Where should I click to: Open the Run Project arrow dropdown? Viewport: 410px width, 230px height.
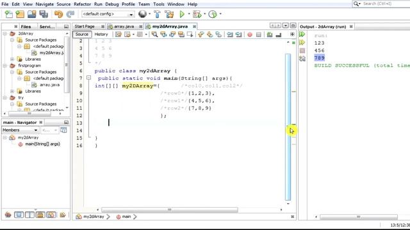[x=189, y=14]
